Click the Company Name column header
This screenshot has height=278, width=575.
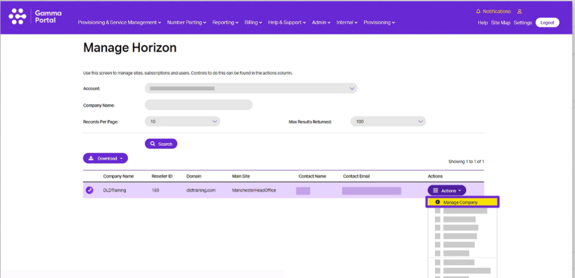pyautogui.click(x=118, y=176)
